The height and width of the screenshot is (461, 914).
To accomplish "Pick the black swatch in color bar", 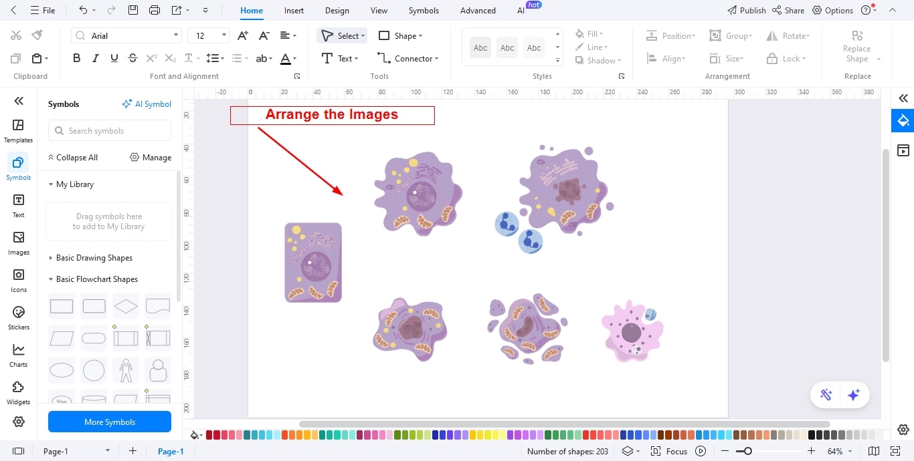I will [812, 435].
